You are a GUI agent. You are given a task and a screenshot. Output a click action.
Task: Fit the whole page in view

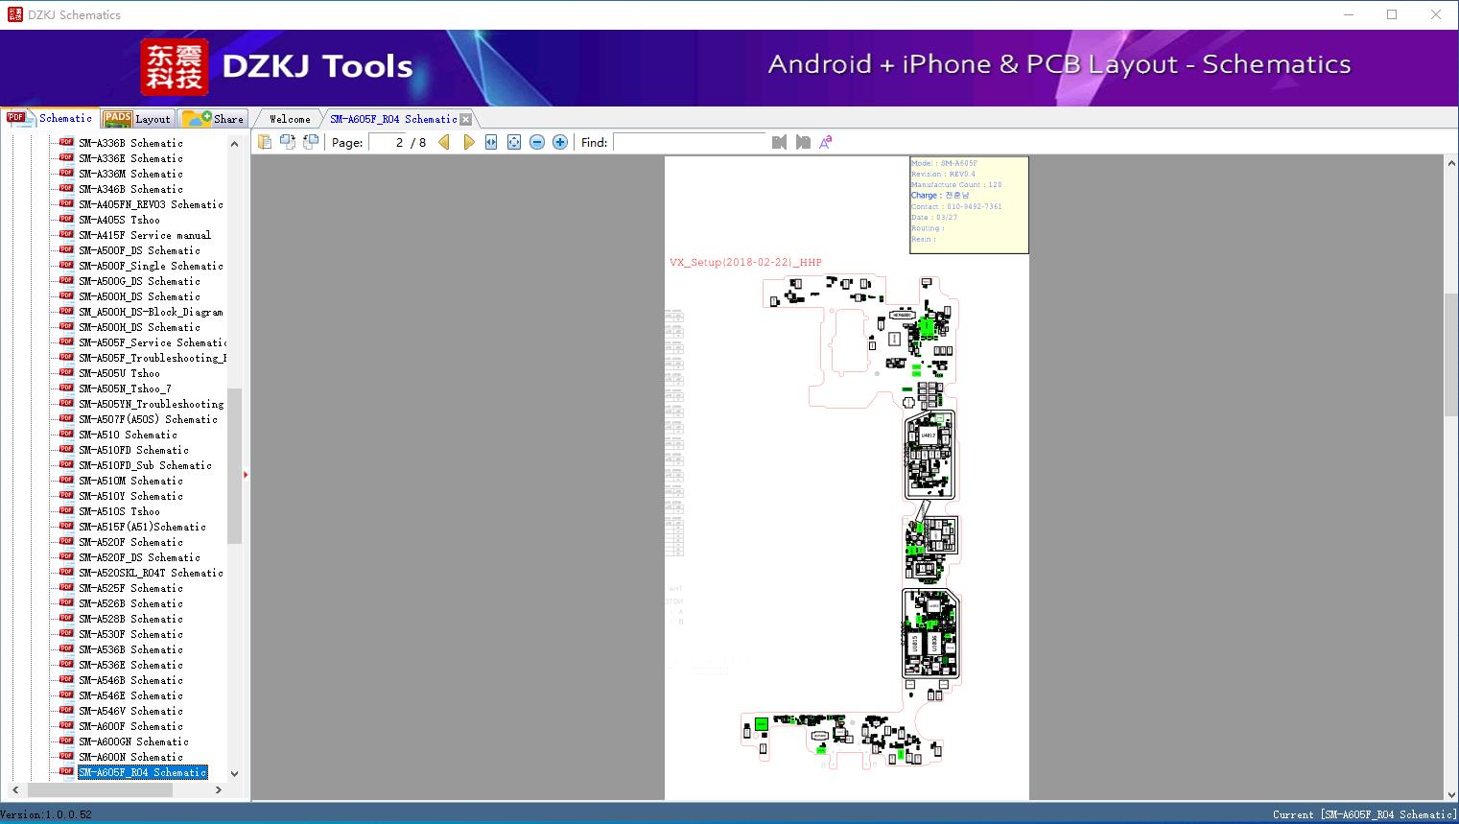(x=514, y=142)
